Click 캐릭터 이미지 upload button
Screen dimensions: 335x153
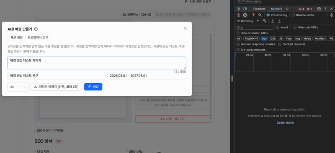click(x=56, y=87)
